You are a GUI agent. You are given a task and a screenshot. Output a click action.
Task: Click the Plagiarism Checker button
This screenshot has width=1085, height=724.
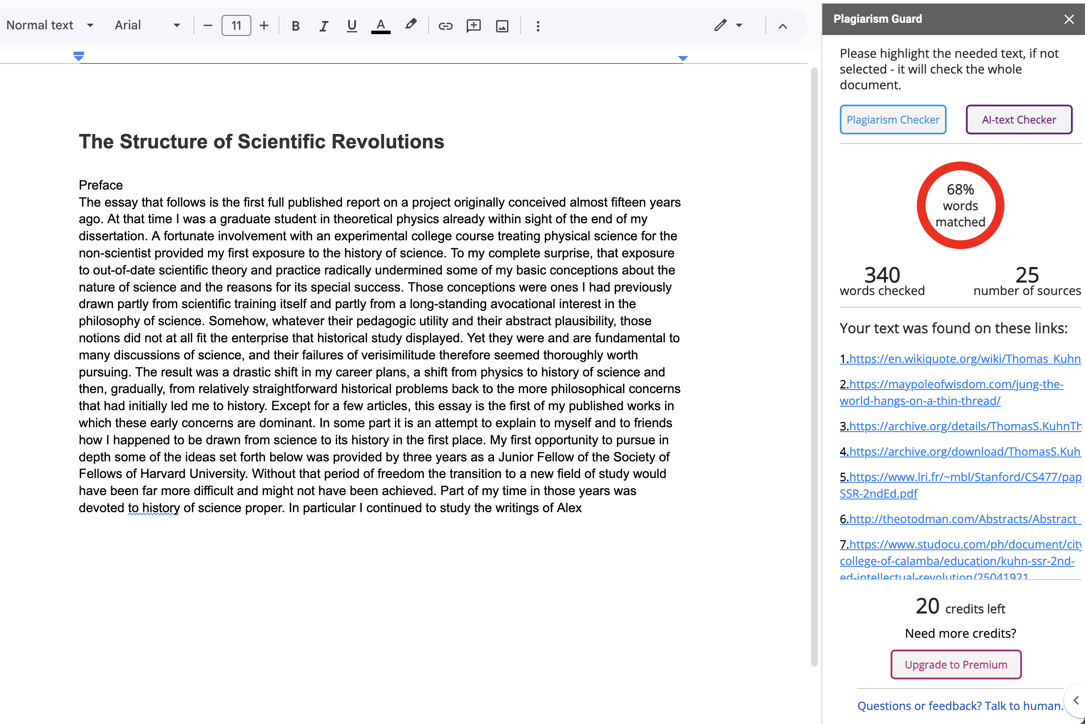pos(893,119)
